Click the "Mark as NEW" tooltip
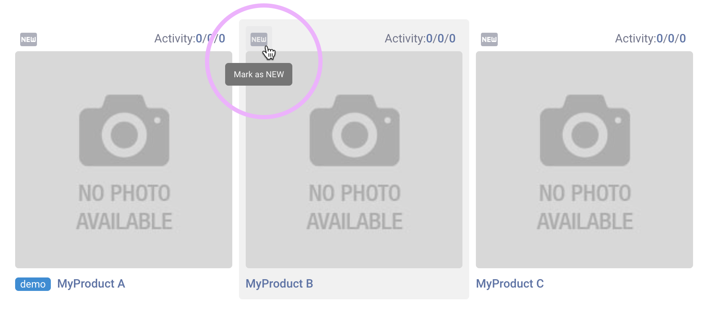 pos(259,74)
